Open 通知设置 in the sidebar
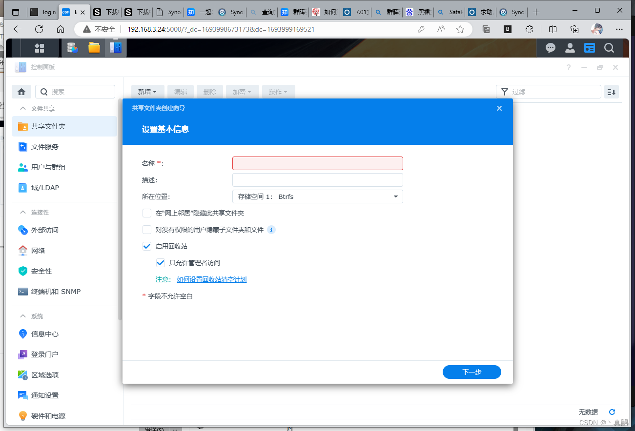The width and height of the screenshot is (635, 431). click(x=64, y=395)
